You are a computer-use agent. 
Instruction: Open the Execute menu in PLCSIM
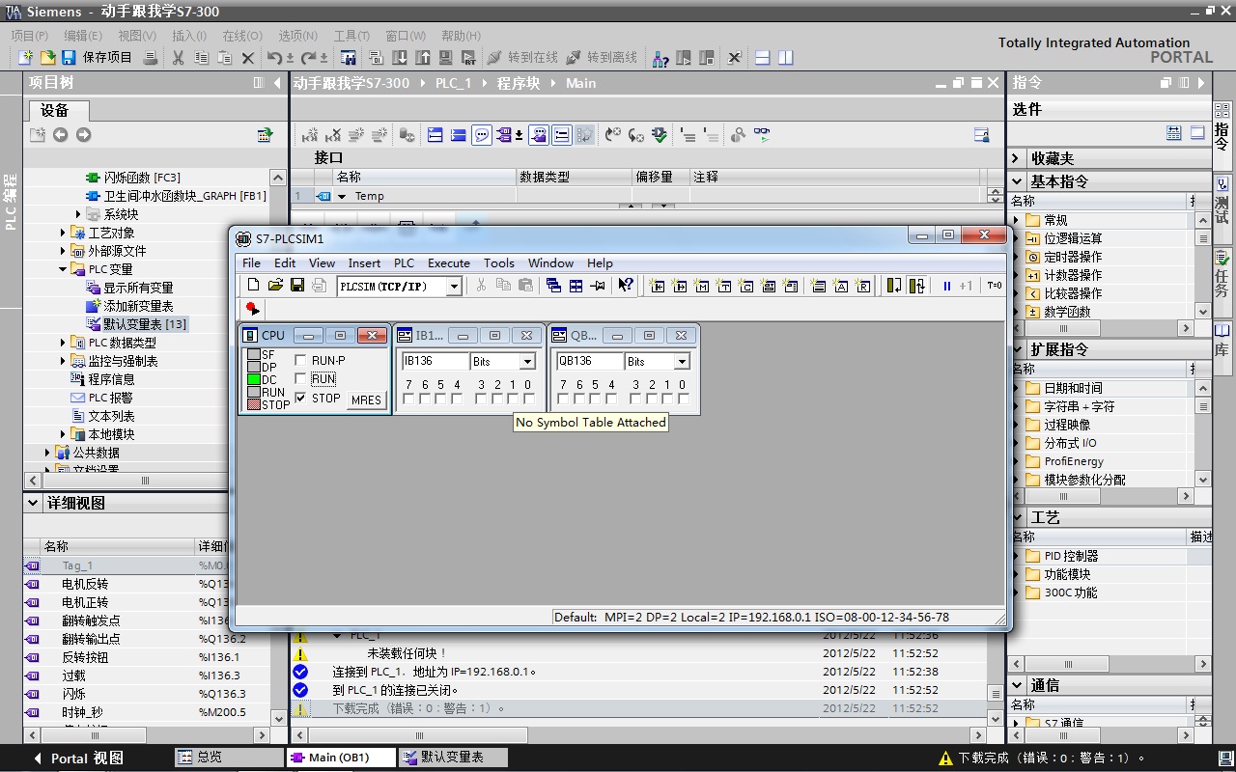tap(448, 262)
